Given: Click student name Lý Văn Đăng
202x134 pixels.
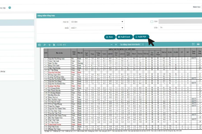Looking at the screenshot, I should [53, 70].
